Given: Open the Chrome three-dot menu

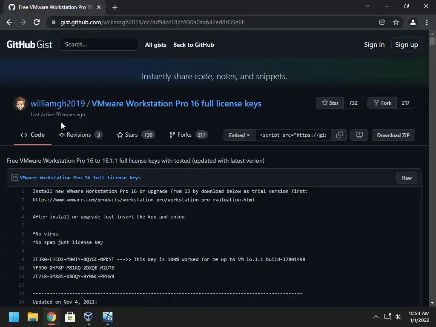Looking at the screenshot, I should pyautogui.click(x=427, y=22).
